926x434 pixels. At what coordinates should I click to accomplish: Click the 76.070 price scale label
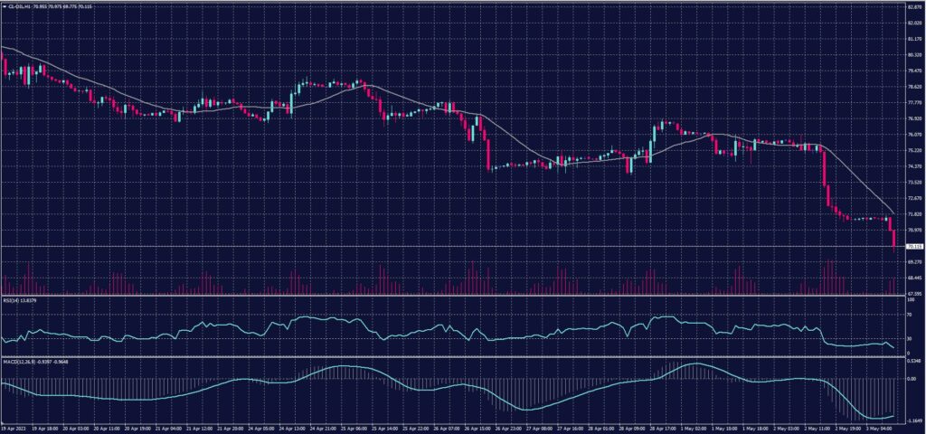point(914,135)
